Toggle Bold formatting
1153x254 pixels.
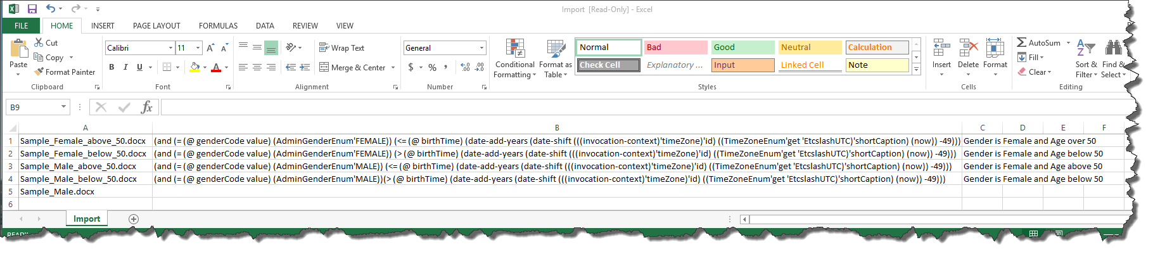point(111,67)
